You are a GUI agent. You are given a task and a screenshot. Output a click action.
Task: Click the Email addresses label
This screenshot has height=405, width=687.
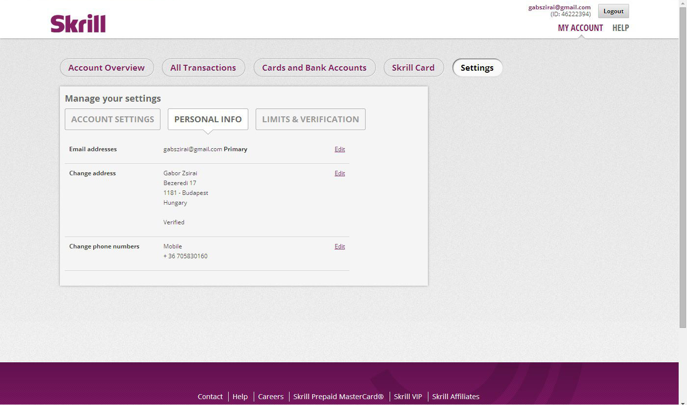tap(93, 149)
